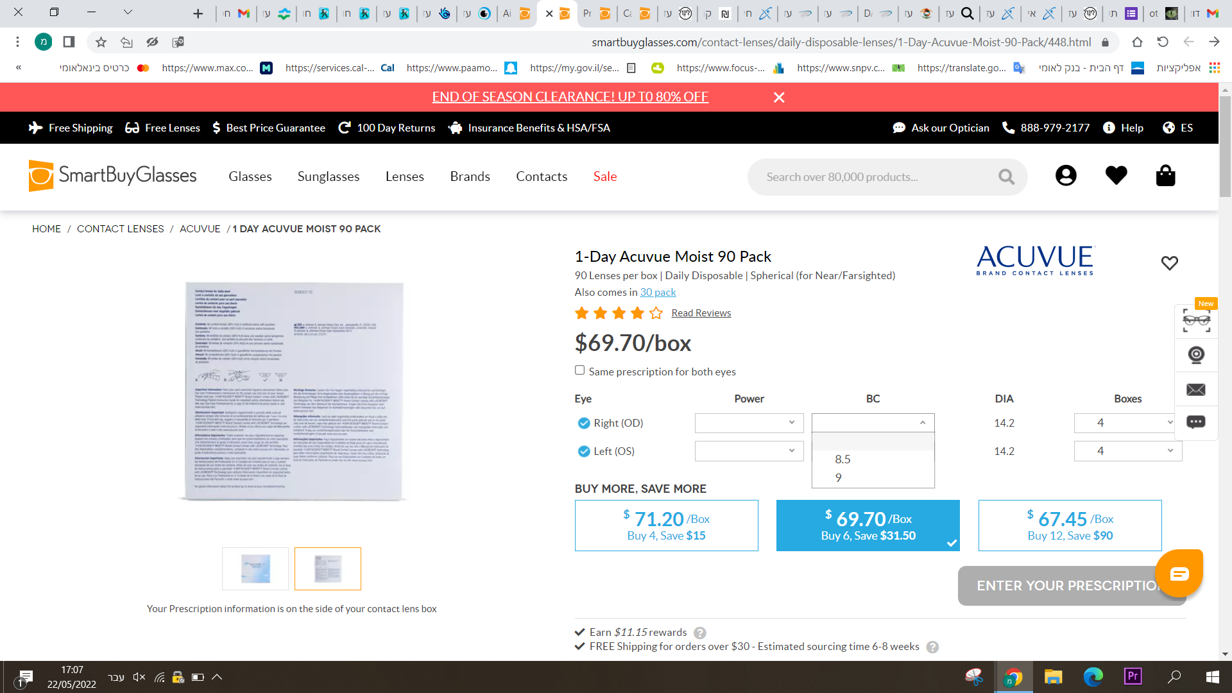Viewport: 1232px width, 693px height.
Task: Click the envelope email icon in sidebar
Action: pos(1196,389)
